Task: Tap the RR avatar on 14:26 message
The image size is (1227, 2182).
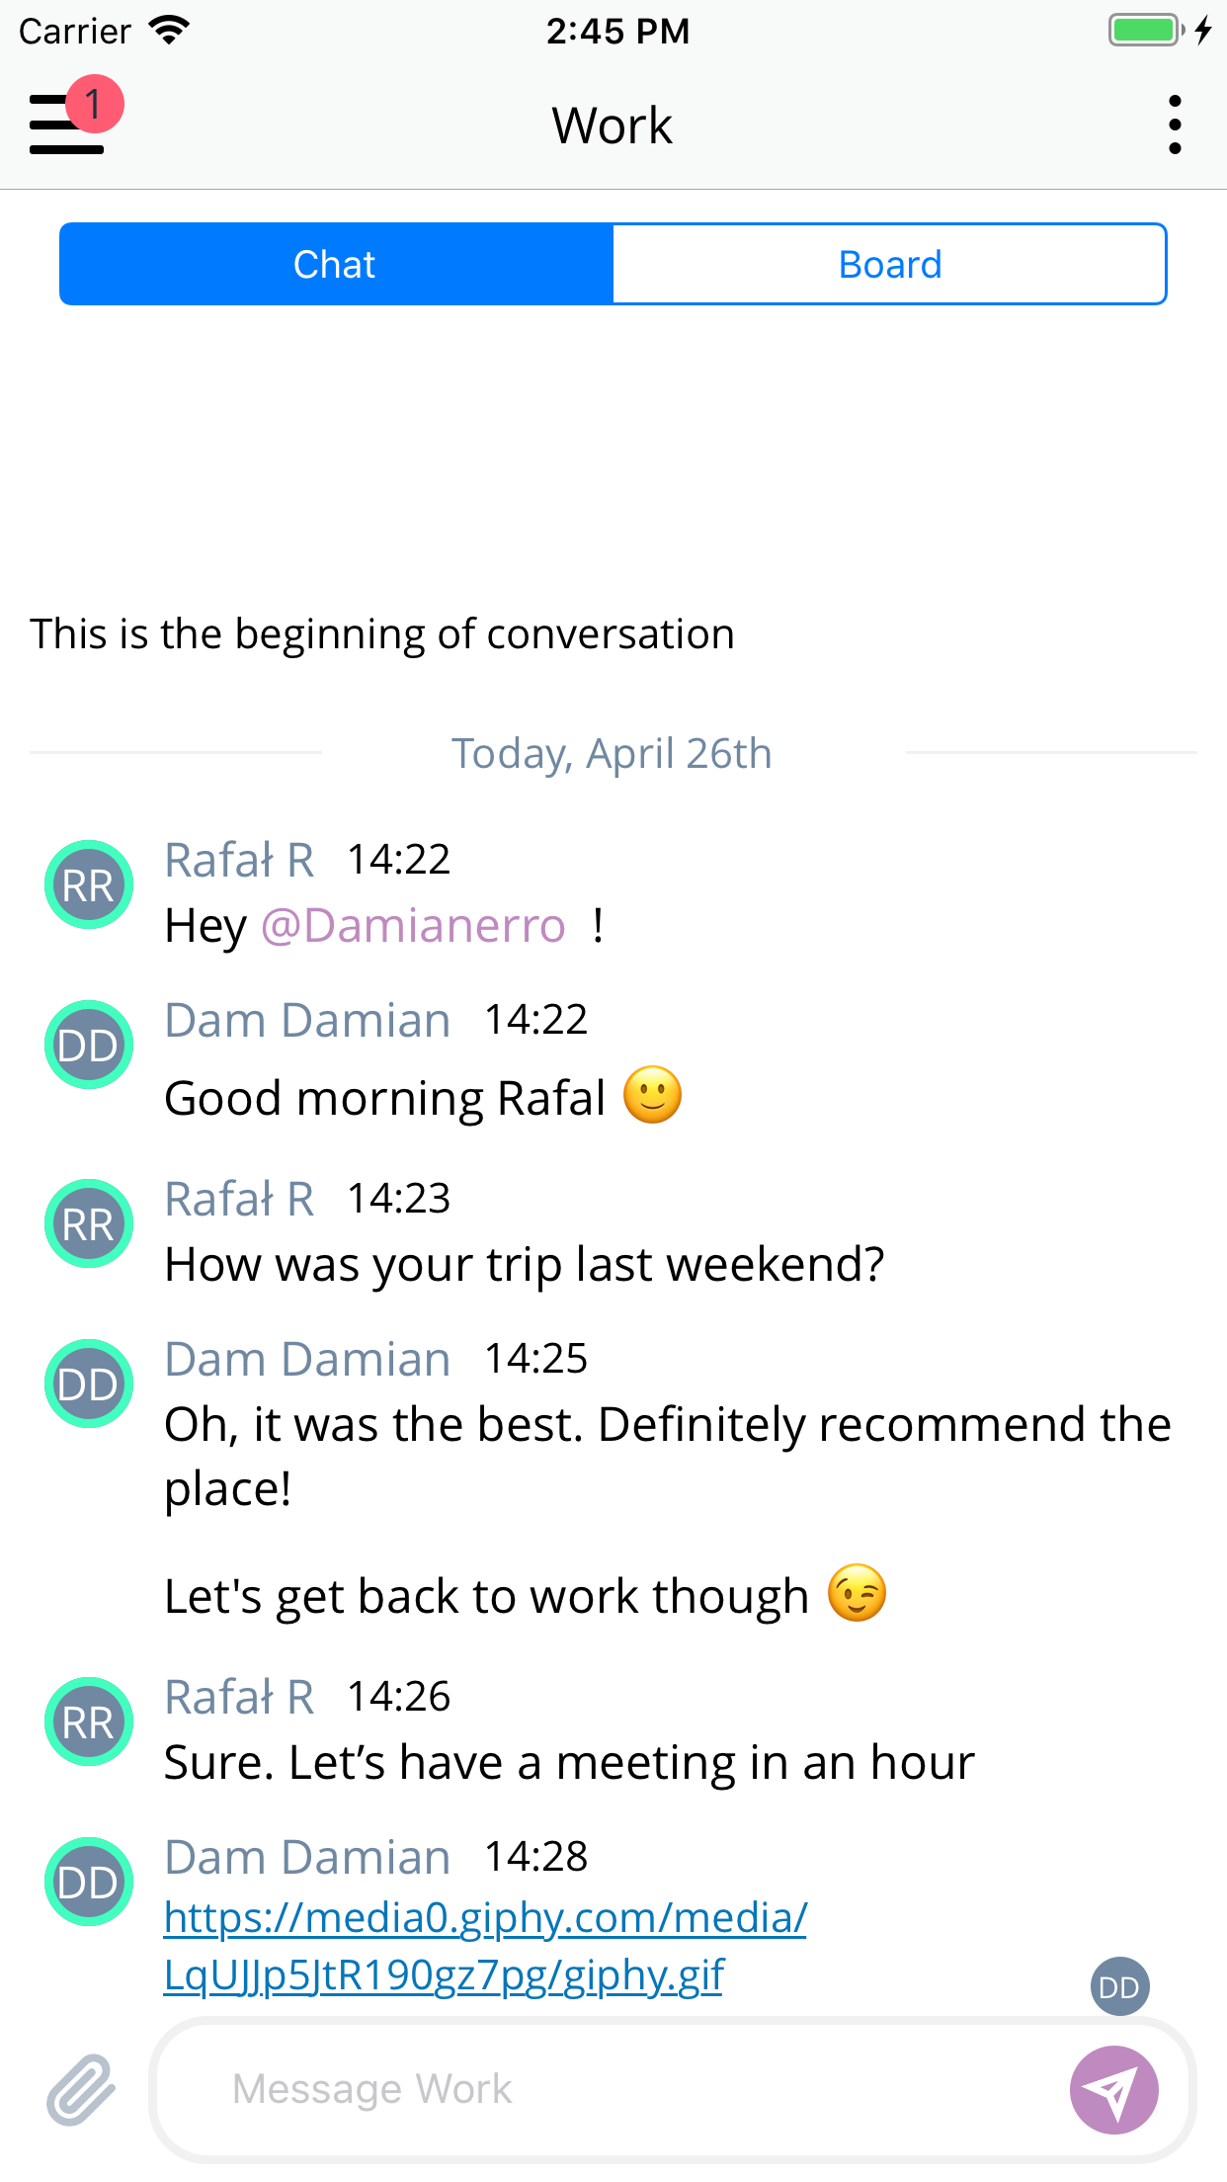Action: 89,1721
